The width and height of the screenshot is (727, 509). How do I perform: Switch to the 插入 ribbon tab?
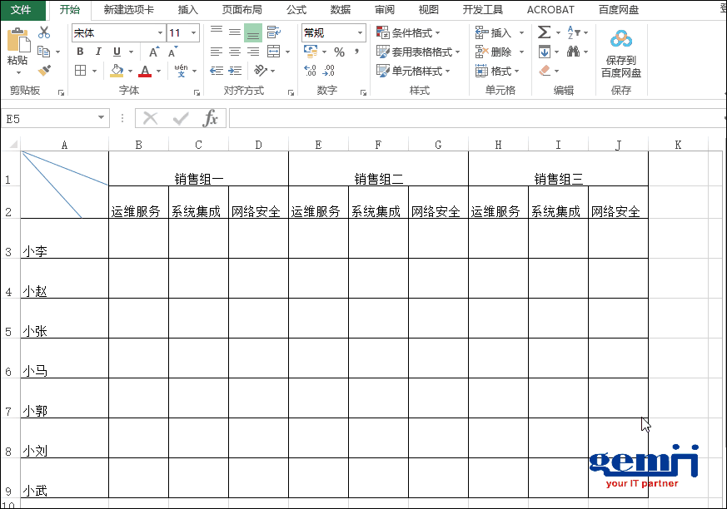[187, 10]
